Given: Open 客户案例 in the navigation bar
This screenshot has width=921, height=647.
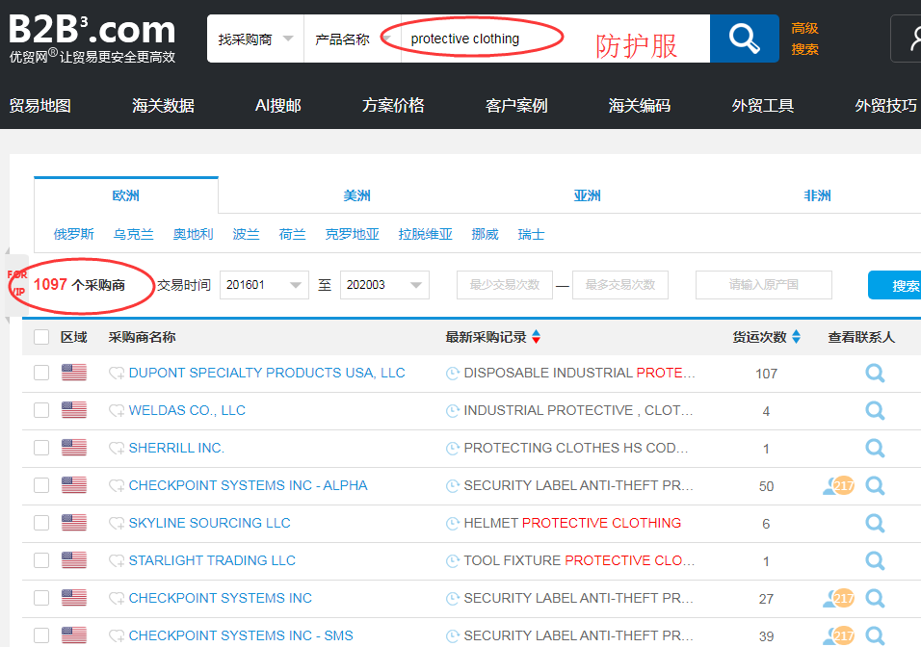Looking at the screenshot, I should (516, 106).
